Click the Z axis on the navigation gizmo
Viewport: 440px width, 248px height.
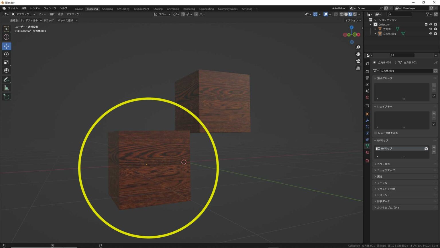(352, 27)
